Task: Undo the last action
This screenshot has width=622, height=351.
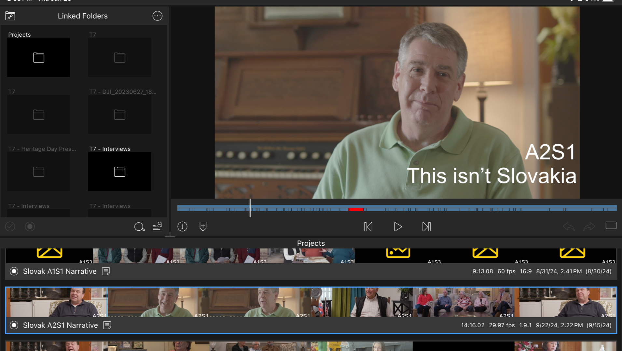Action: coord(569,227)
